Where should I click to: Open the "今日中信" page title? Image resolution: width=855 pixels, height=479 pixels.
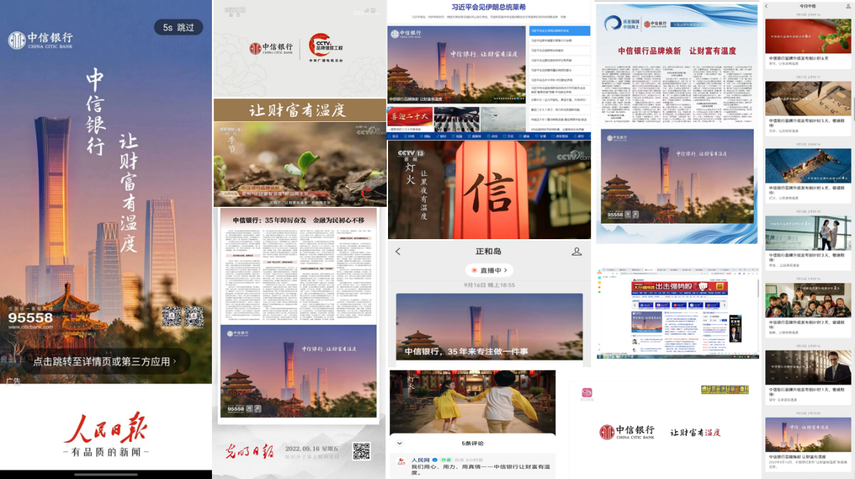(x=807, y=6)
